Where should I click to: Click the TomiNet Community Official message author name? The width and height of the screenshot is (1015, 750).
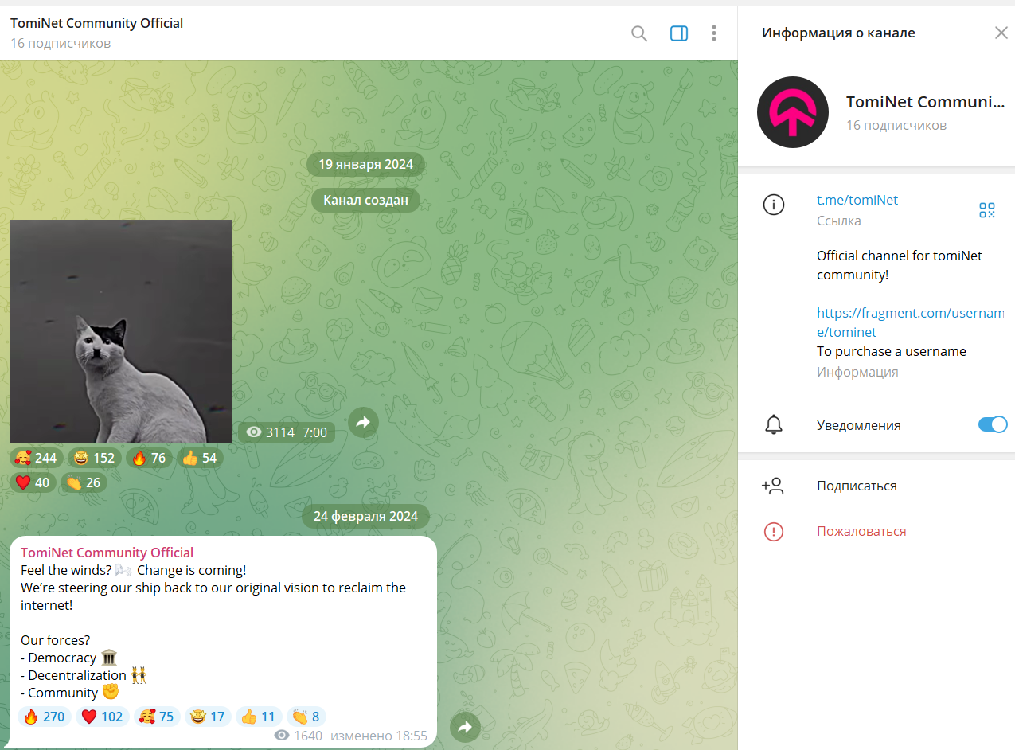(107, 553)
